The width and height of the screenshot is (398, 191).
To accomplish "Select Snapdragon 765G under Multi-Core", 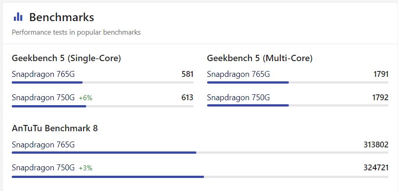I will coord(238,74).
